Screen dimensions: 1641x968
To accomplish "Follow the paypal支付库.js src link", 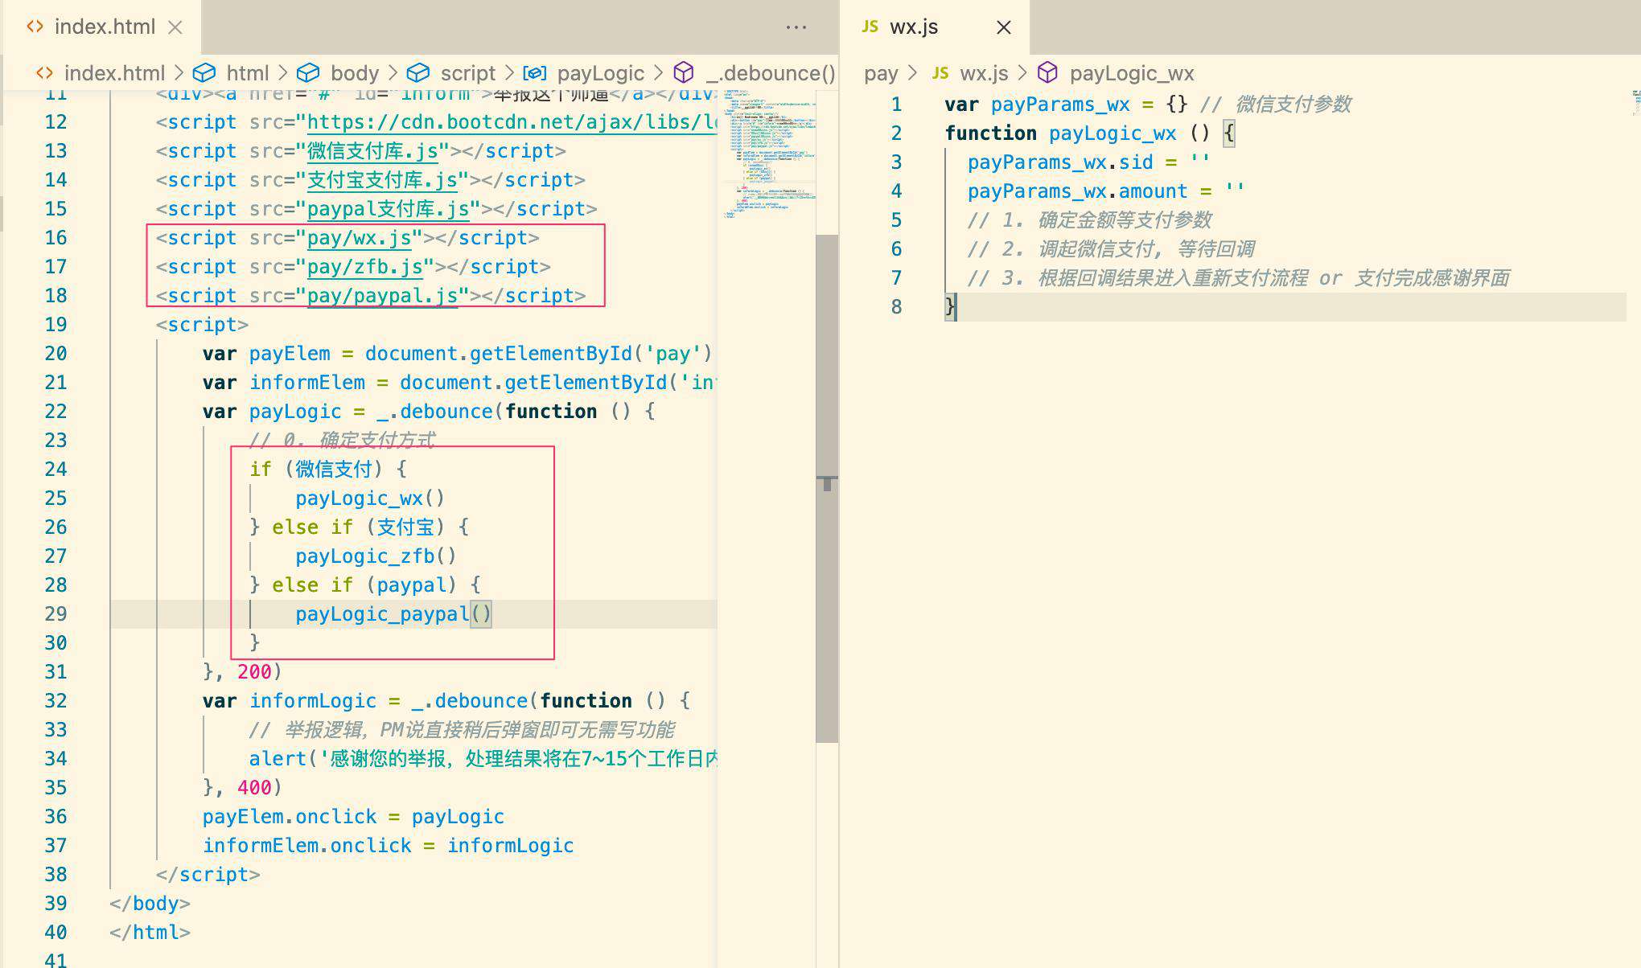I will (x=389, y=209).
